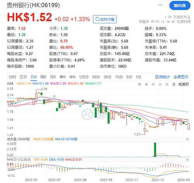The image size is (194, 183).
Task: Switch to the 分时 chart tab
Action: pos(12,77)
